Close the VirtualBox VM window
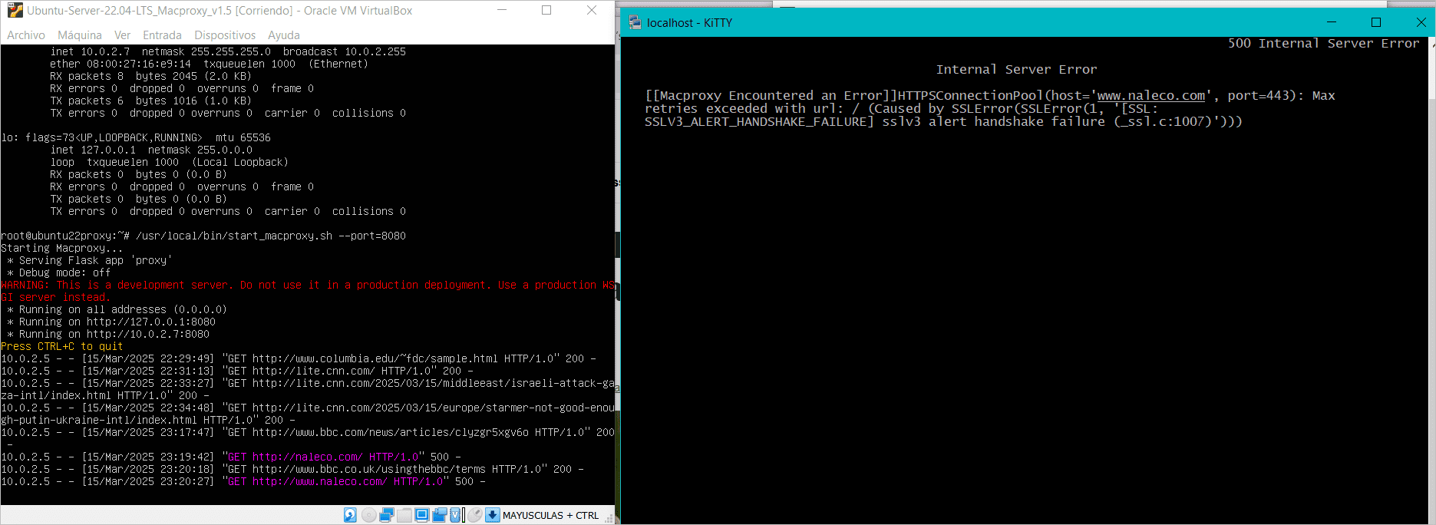This screenshot has height=525, width=1436. (x=591, y=10)
